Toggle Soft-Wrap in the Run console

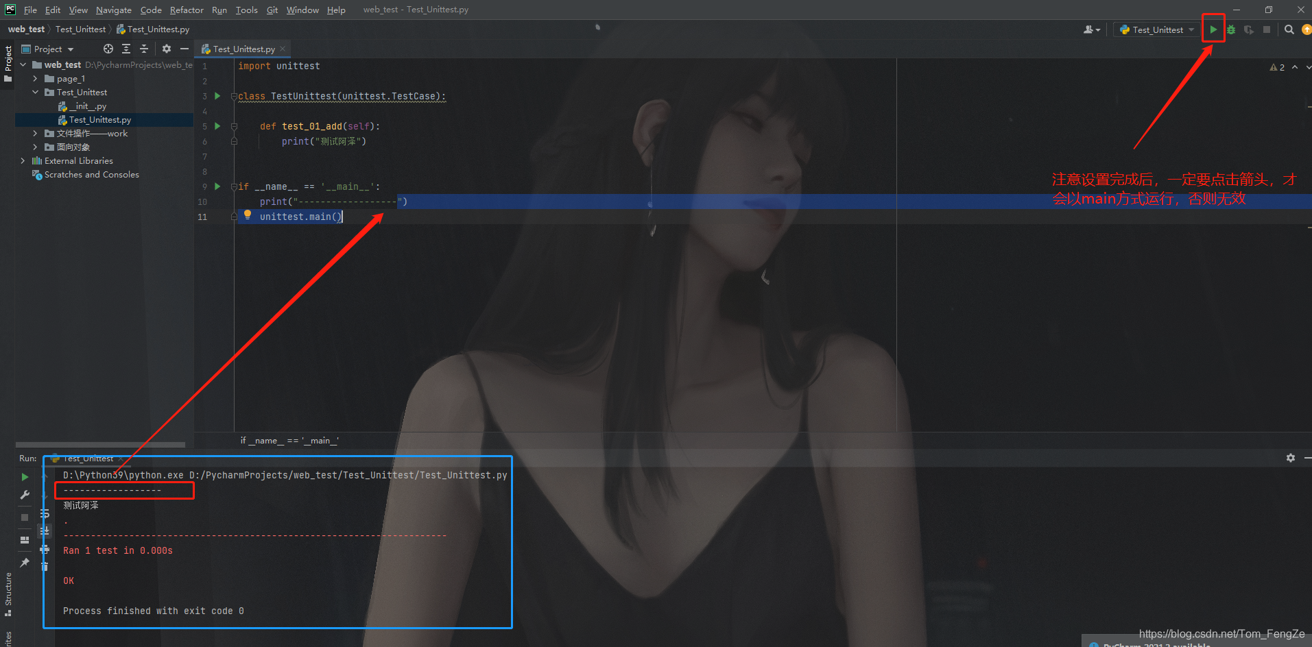[45, 513]
